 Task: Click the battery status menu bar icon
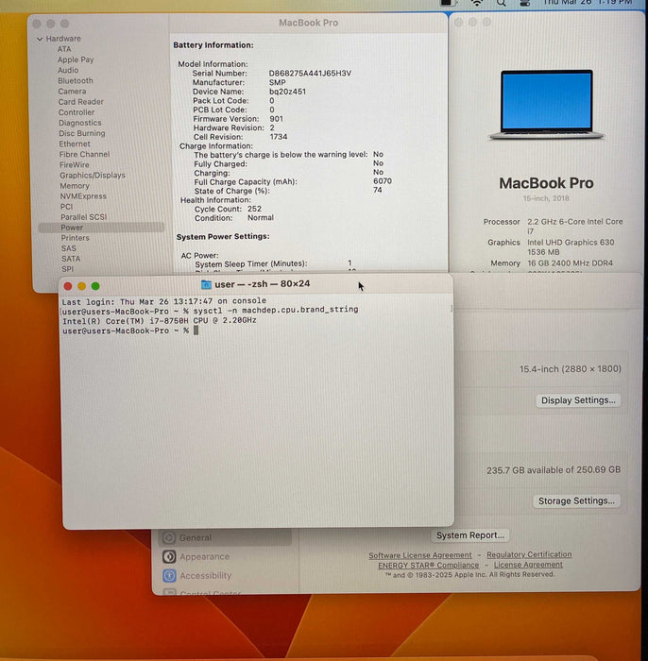[449, 3]
